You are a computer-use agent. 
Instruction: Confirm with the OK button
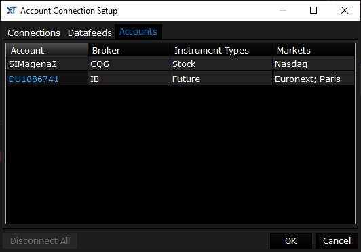291,240
